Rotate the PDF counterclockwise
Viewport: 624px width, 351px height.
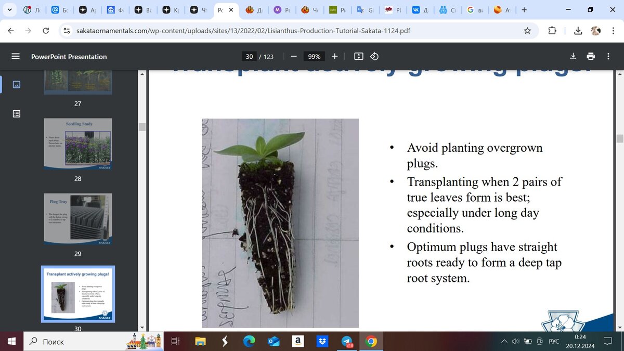(374, 56)
